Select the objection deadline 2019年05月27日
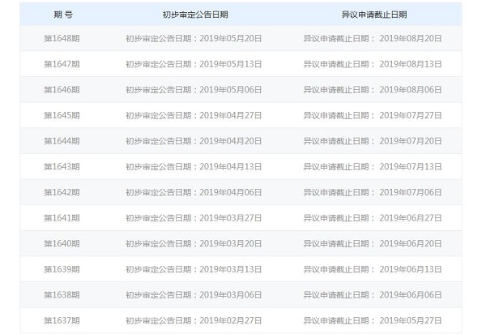This screenshot has height=334, width=486. [x=411, y=320]
